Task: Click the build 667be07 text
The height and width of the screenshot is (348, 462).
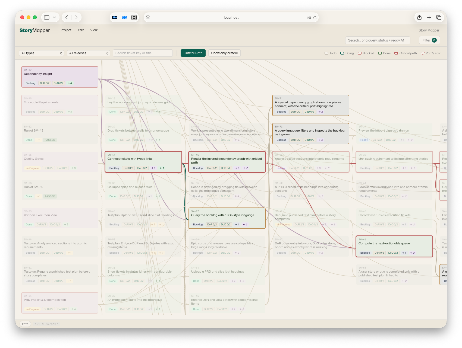Action: point(46,324)
